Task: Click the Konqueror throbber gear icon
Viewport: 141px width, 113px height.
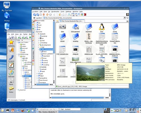Action: point(127,14)
